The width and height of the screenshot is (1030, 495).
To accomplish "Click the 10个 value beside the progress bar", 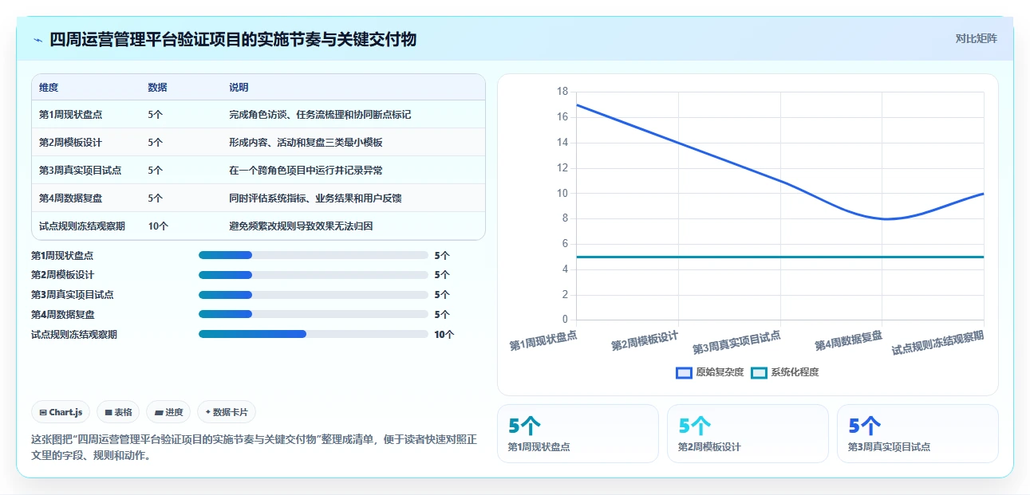I will click(444, 335).
